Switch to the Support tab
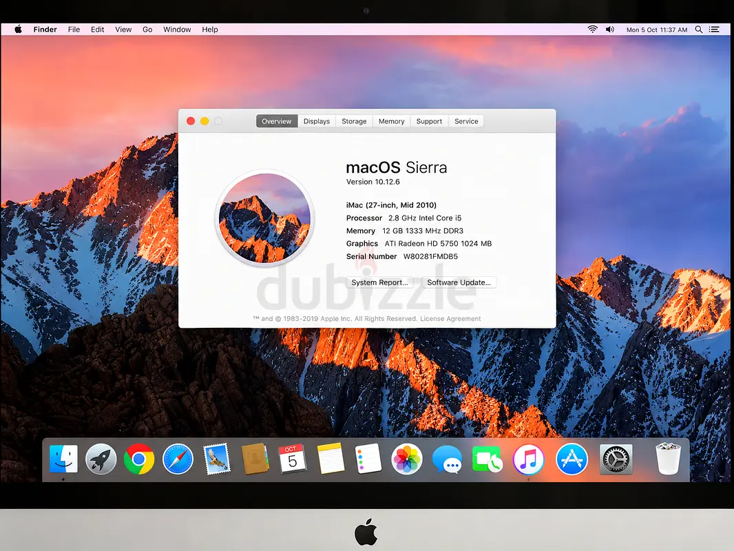The width and height of the screenshot is (734, 551). tap(429, 121)
